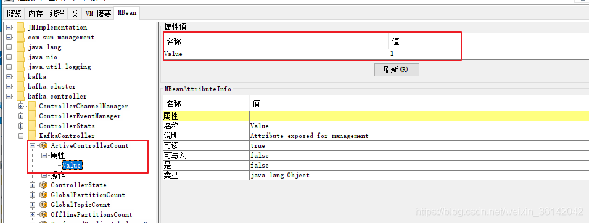Image resolution: width=589 pixels, height=223 pixels.
Task: Expand the com.sun.management tree node
Action: (9, 38)
